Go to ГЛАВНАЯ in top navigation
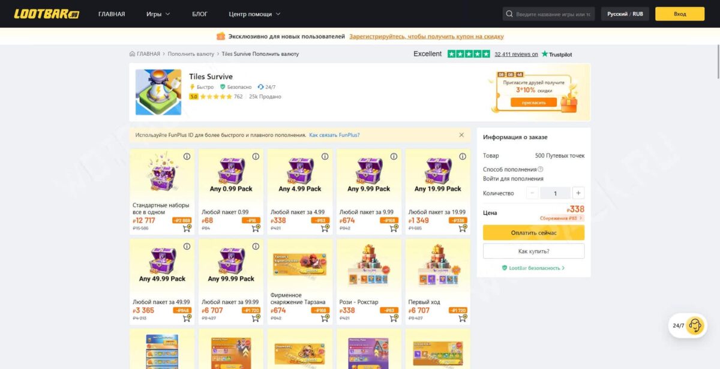Screen dimensions: 720x369 tap(112, 14)
